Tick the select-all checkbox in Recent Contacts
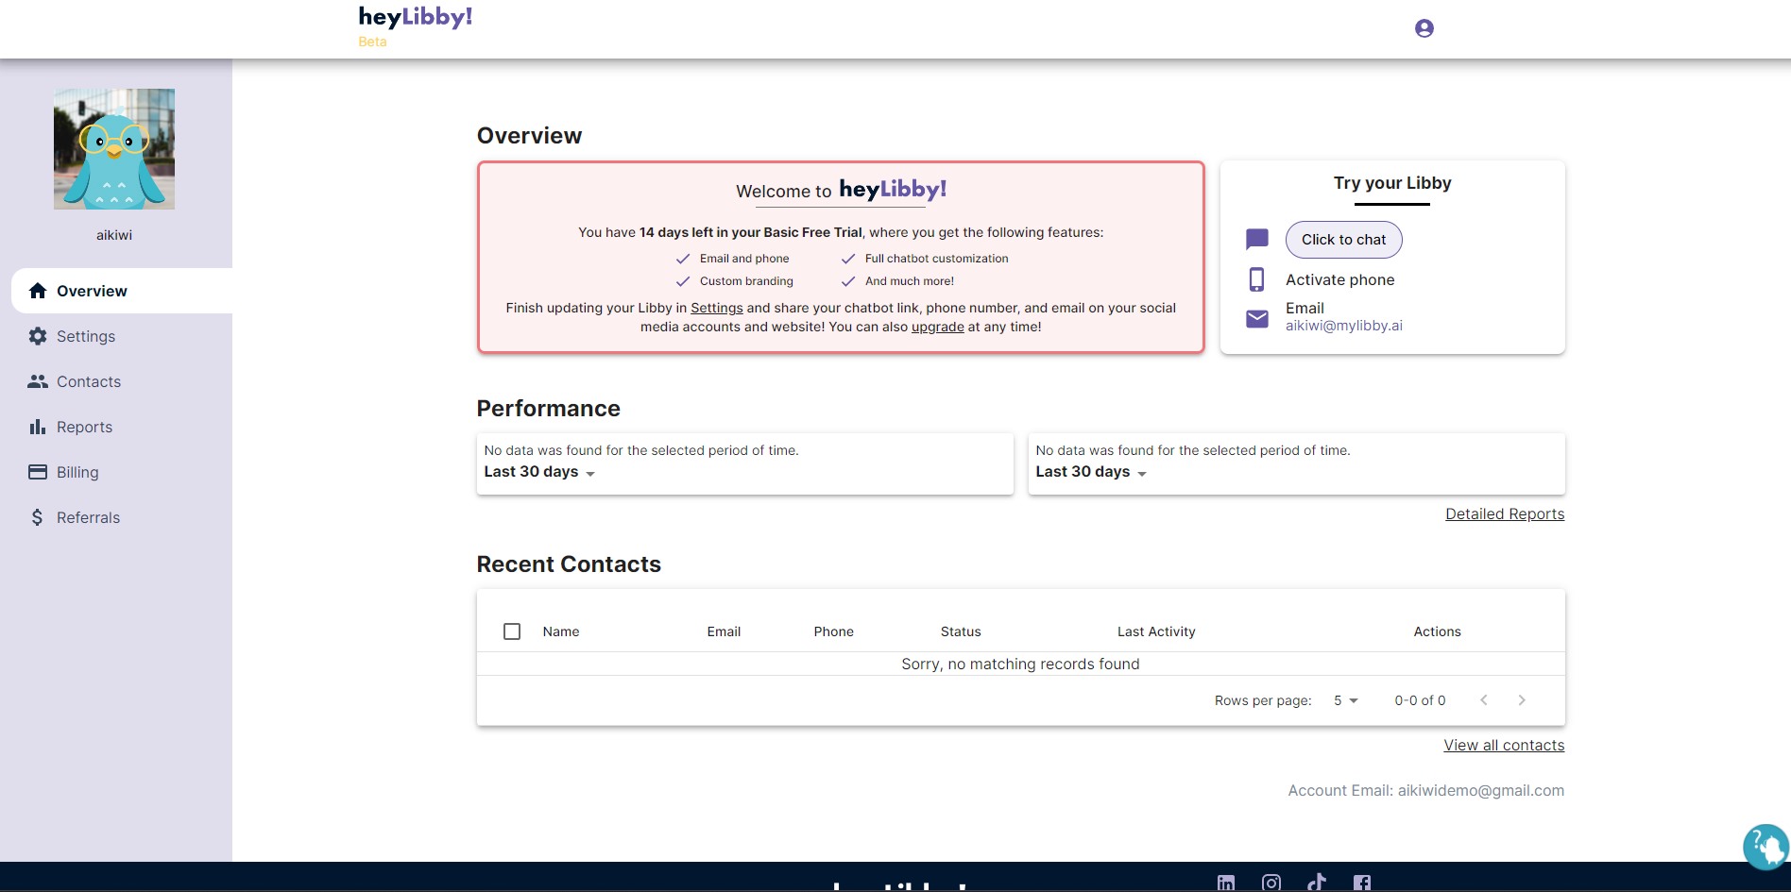 [x=512, y=631]
